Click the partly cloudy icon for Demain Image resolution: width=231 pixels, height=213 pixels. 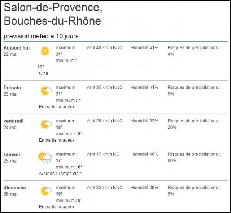tap(46, 91)
